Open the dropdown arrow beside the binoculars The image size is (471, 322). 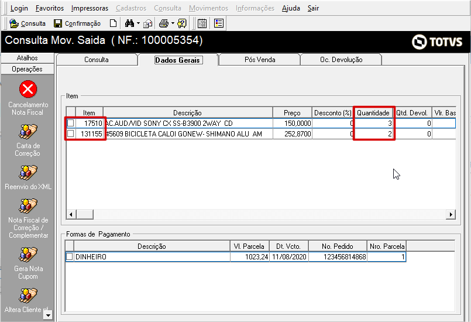click(138, 23)
